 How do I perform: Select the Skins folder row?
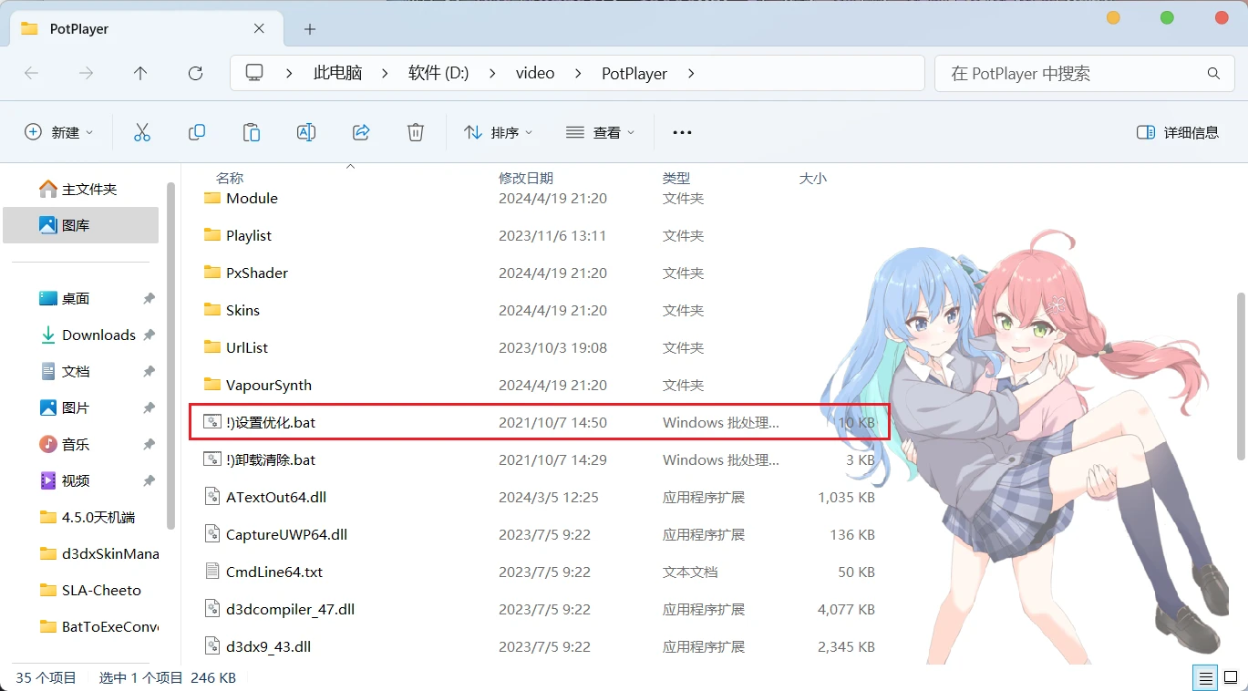tap(538, 310)
